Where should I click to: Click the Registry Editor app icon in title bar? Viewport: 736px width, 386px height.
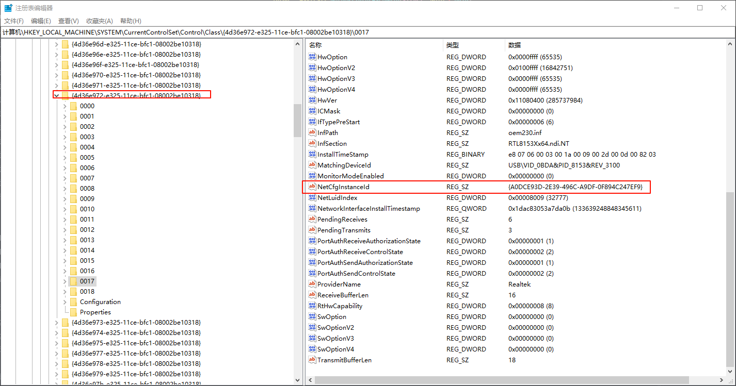pyautogui.click(x=8, y=8)
